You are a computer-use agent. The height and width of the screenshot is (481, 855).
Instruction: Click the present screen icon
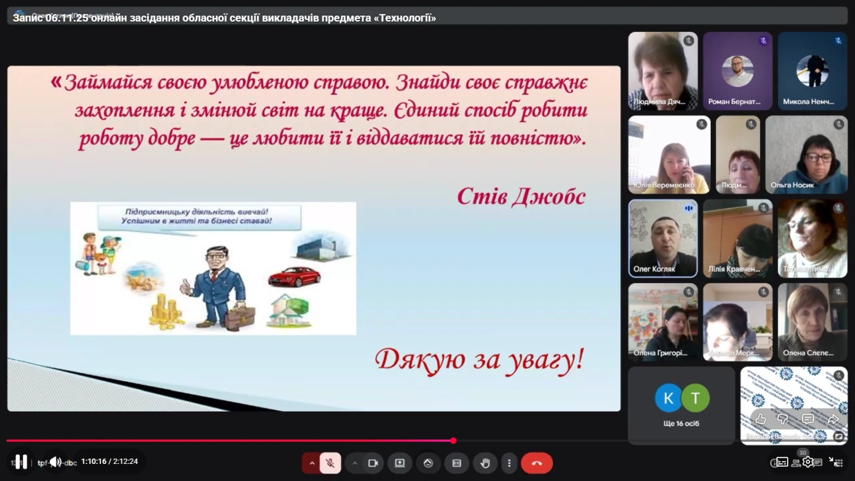tap(400, 463)
